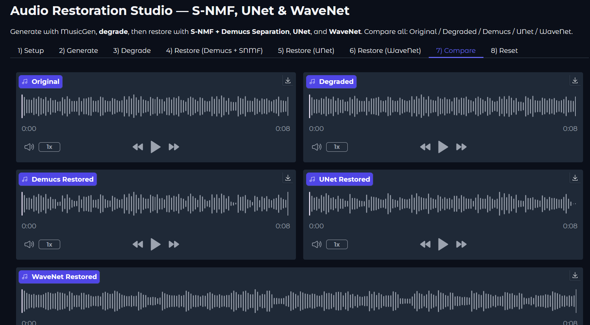
Task: Click the Degraded track label
Action: click(331, 82)
